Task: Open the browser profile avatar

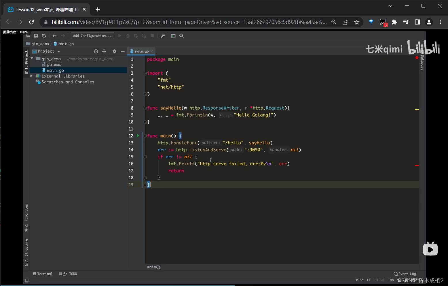Action: coord(429,22)
